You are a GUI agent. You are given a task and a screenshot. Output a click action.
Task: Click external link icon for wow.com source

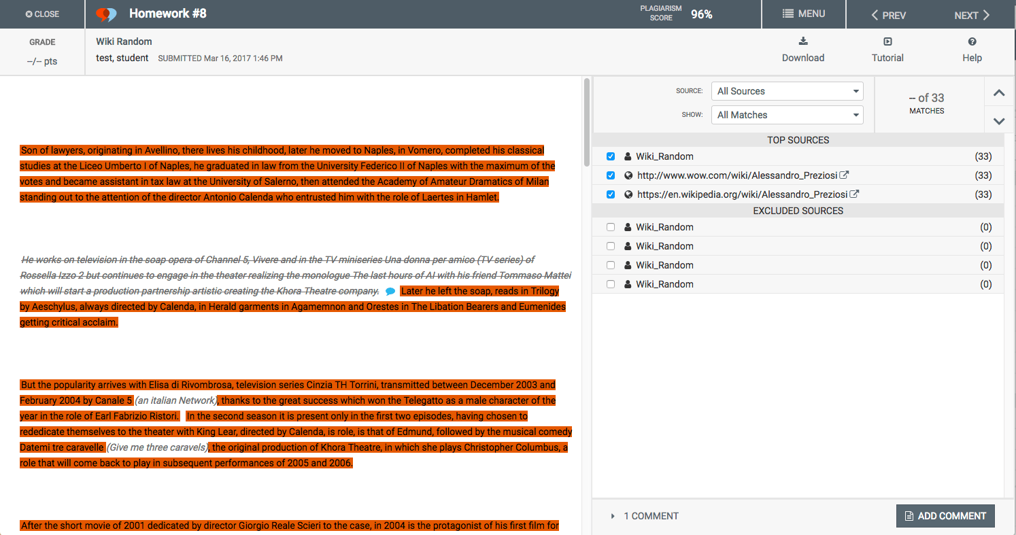pyautogui.click(x=844, y=175)
